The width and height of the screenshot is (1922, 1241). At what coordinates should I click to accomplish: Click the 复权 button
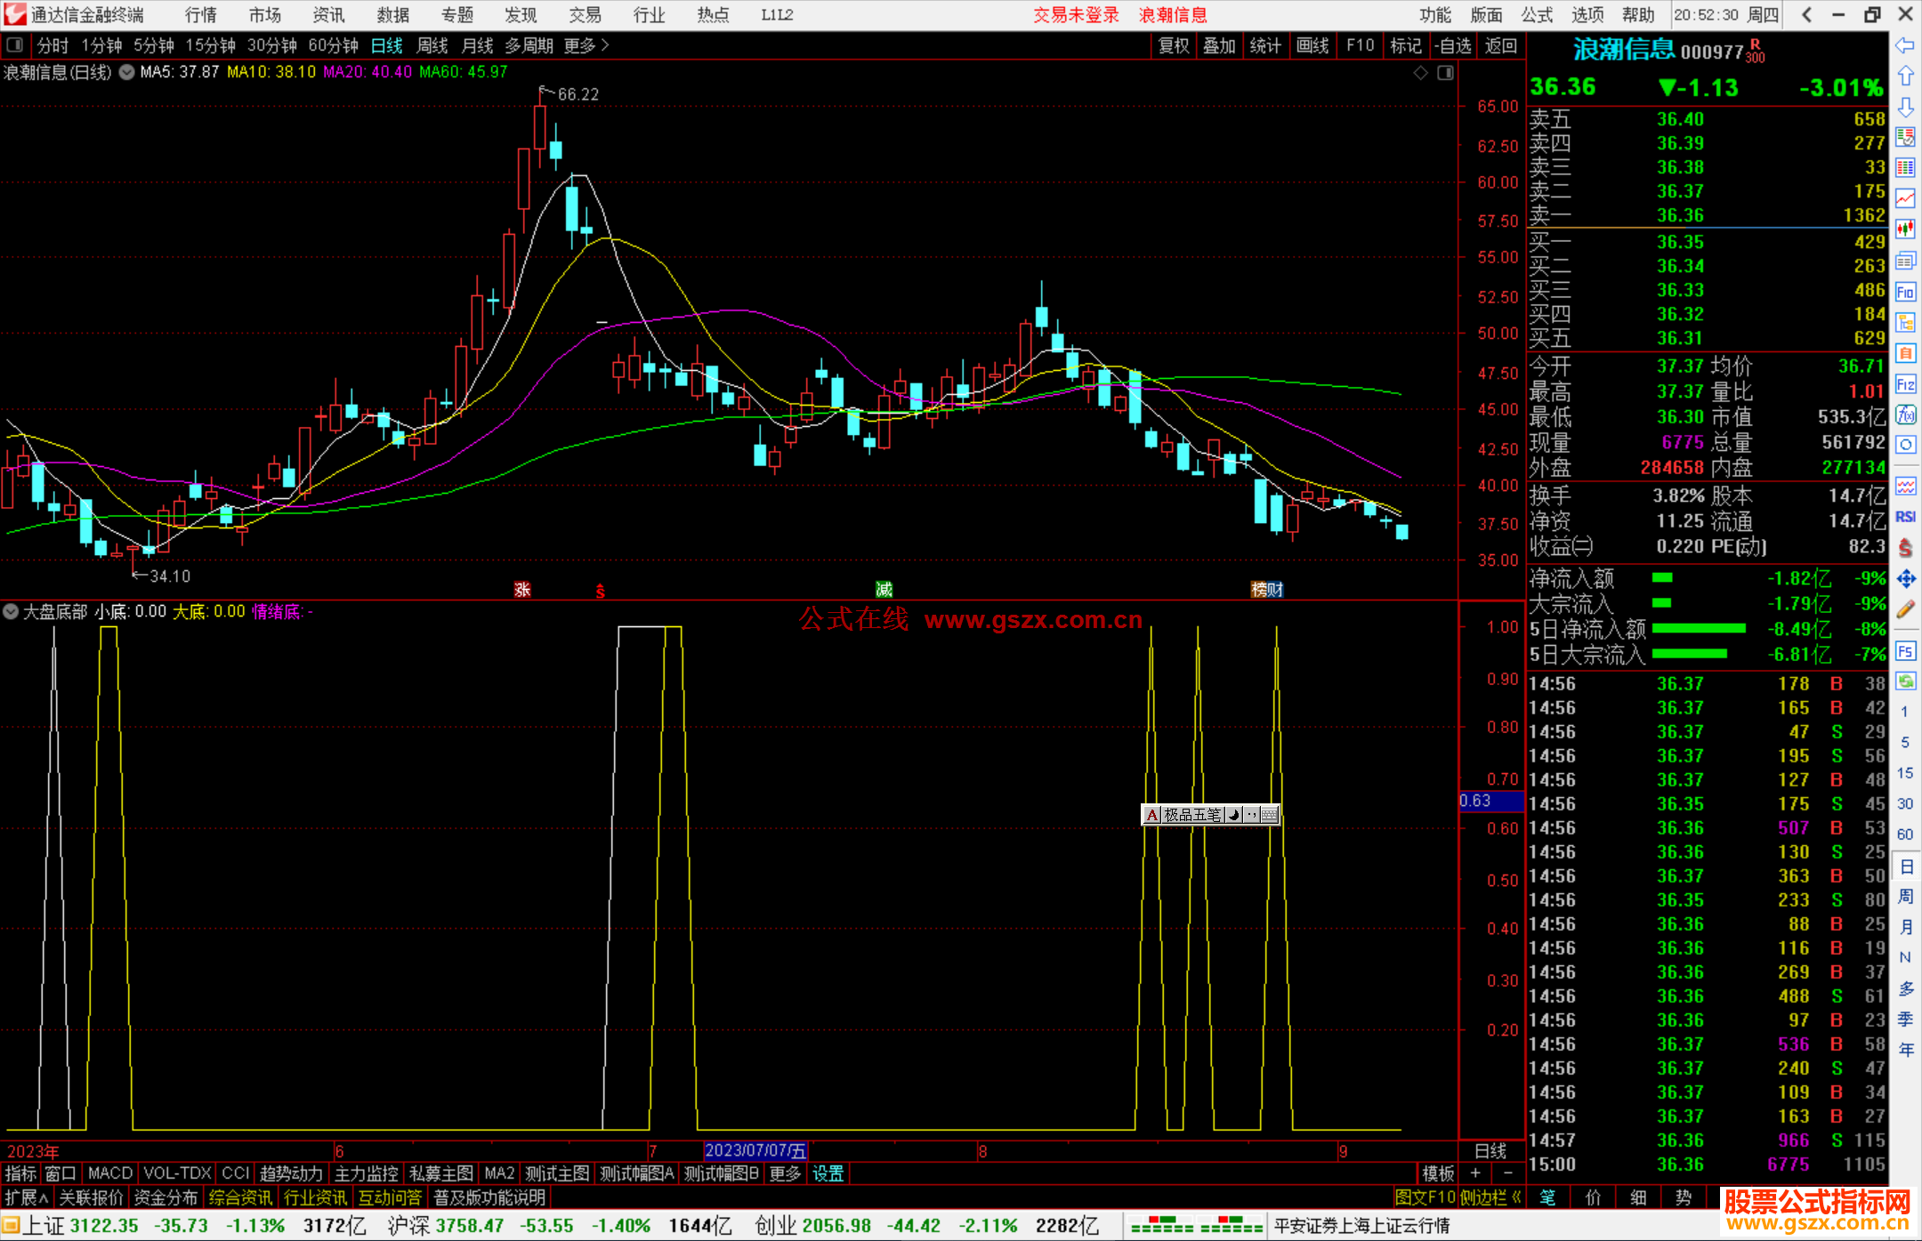click(1173, 45)
